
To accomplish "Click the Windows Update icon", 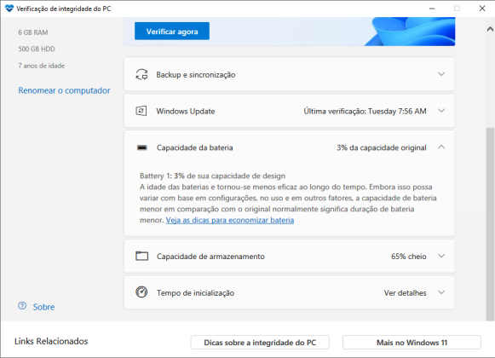I will 141,111.
